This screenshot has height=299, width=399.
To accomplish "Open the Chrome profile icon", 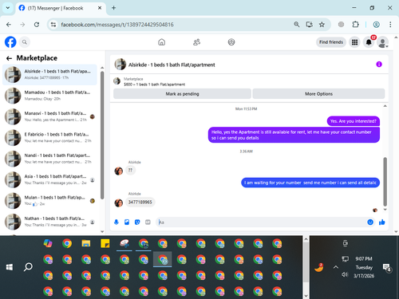I will click(x=376, y=25).
